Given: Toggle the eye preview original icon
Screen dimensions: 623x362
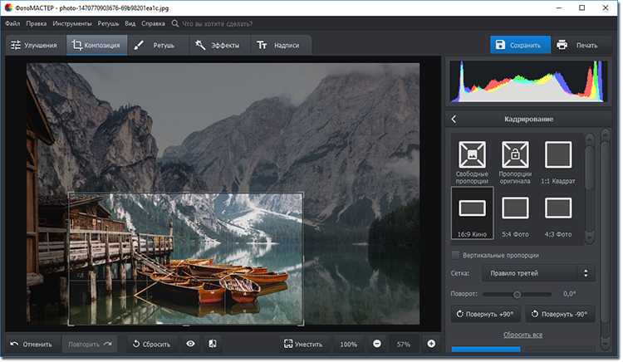Looking at the screenshot, I should tap(190, 344).
